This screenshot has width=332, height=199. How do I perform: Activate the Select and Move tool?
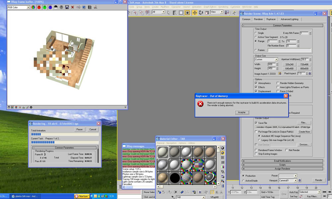(x=195, y=13)
